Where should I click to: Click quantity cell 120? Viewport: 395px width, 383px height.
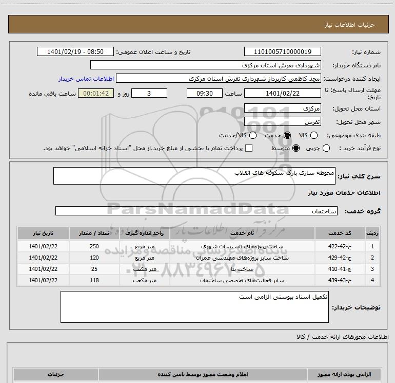(x=94, y=258)
